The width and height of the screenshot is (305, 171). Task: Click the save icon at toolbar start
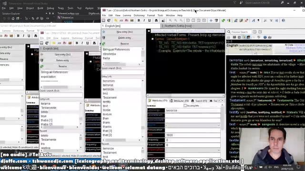(x=103, y=20)
